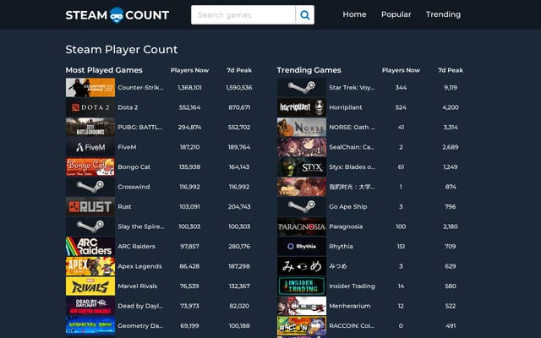Open the Trending menu link
The height and width of the screenshot is (338, 541).
coord(443,14)
